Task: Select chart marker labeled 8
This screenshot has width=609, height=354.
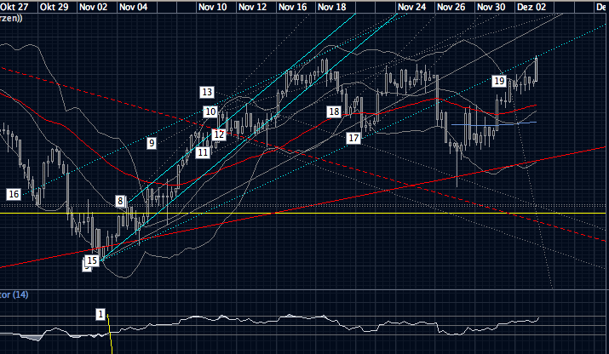Action: tap(120, 201)
